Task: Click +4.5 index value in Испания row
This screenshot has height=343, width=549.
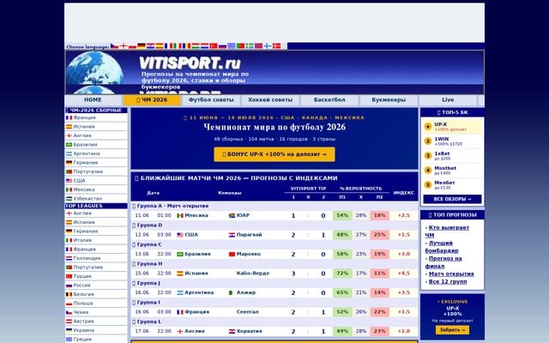Action: coord(404,274)
